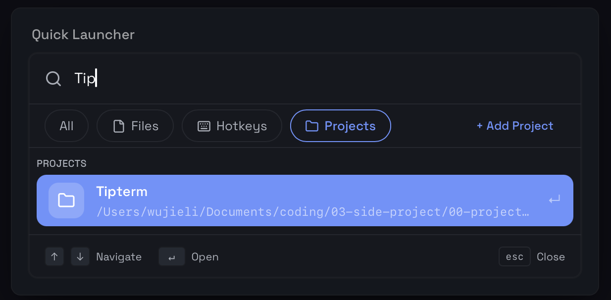
Task: Show the Hotkeys filter tab
Action: (232, 126)
